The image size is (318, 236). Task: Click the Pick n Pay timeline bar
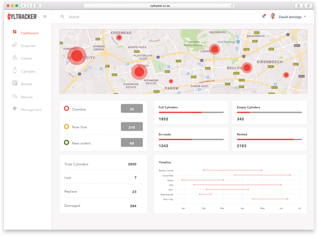point(270,199)
